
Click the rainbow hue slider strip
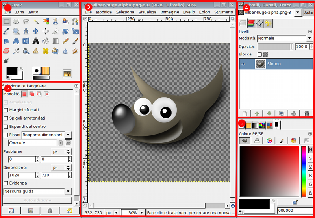pyautogui.click(x=303, y=171)
